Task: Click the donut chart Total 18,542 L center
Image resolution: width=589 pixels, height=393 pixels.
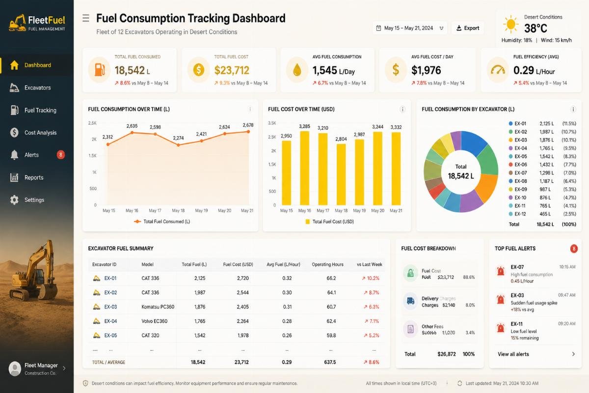Action: pos(461,171)
